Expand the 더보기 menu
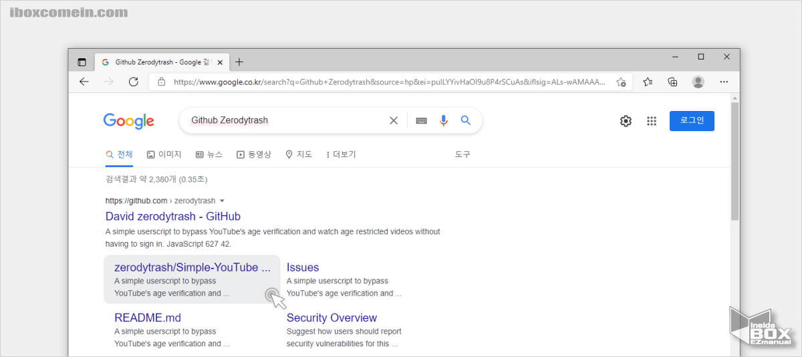Screen dimensions: 802x357 tap(341, 154)
